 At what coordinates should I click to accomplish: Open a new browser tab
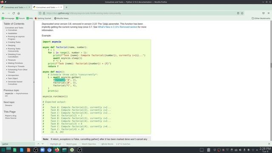(x=66, y=7)
